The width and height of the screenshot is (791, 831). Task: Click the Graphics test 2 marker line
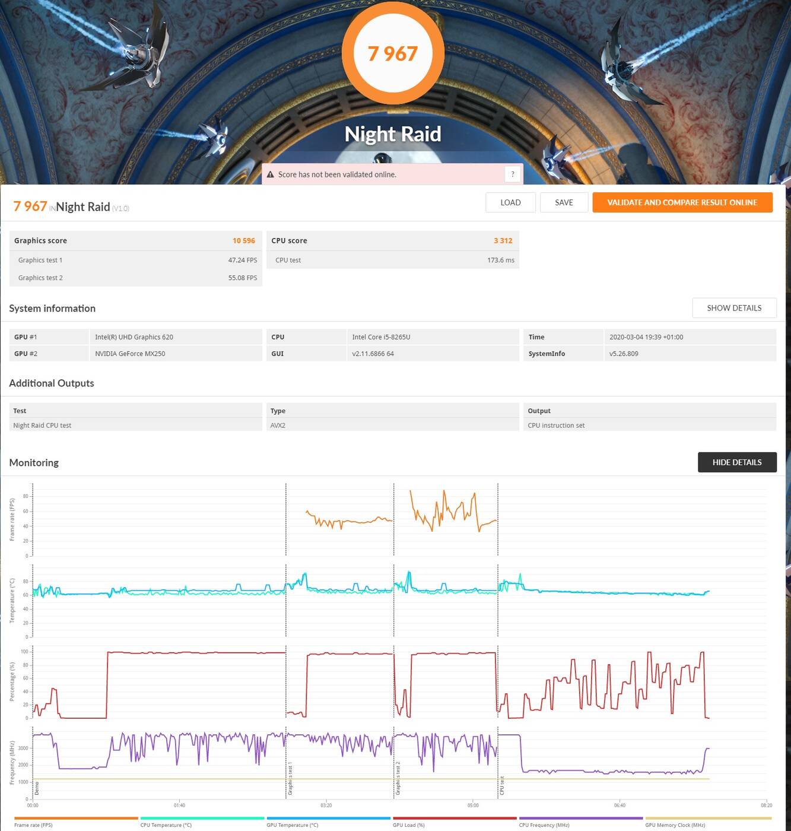[394, 641]
